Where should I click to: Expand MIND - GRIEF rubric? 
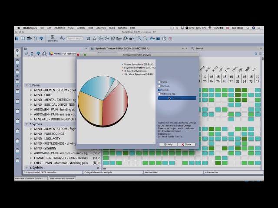(31, 95)
